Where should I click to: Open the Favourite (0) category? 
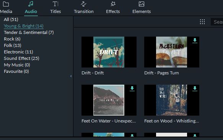(x=16, y=71)
